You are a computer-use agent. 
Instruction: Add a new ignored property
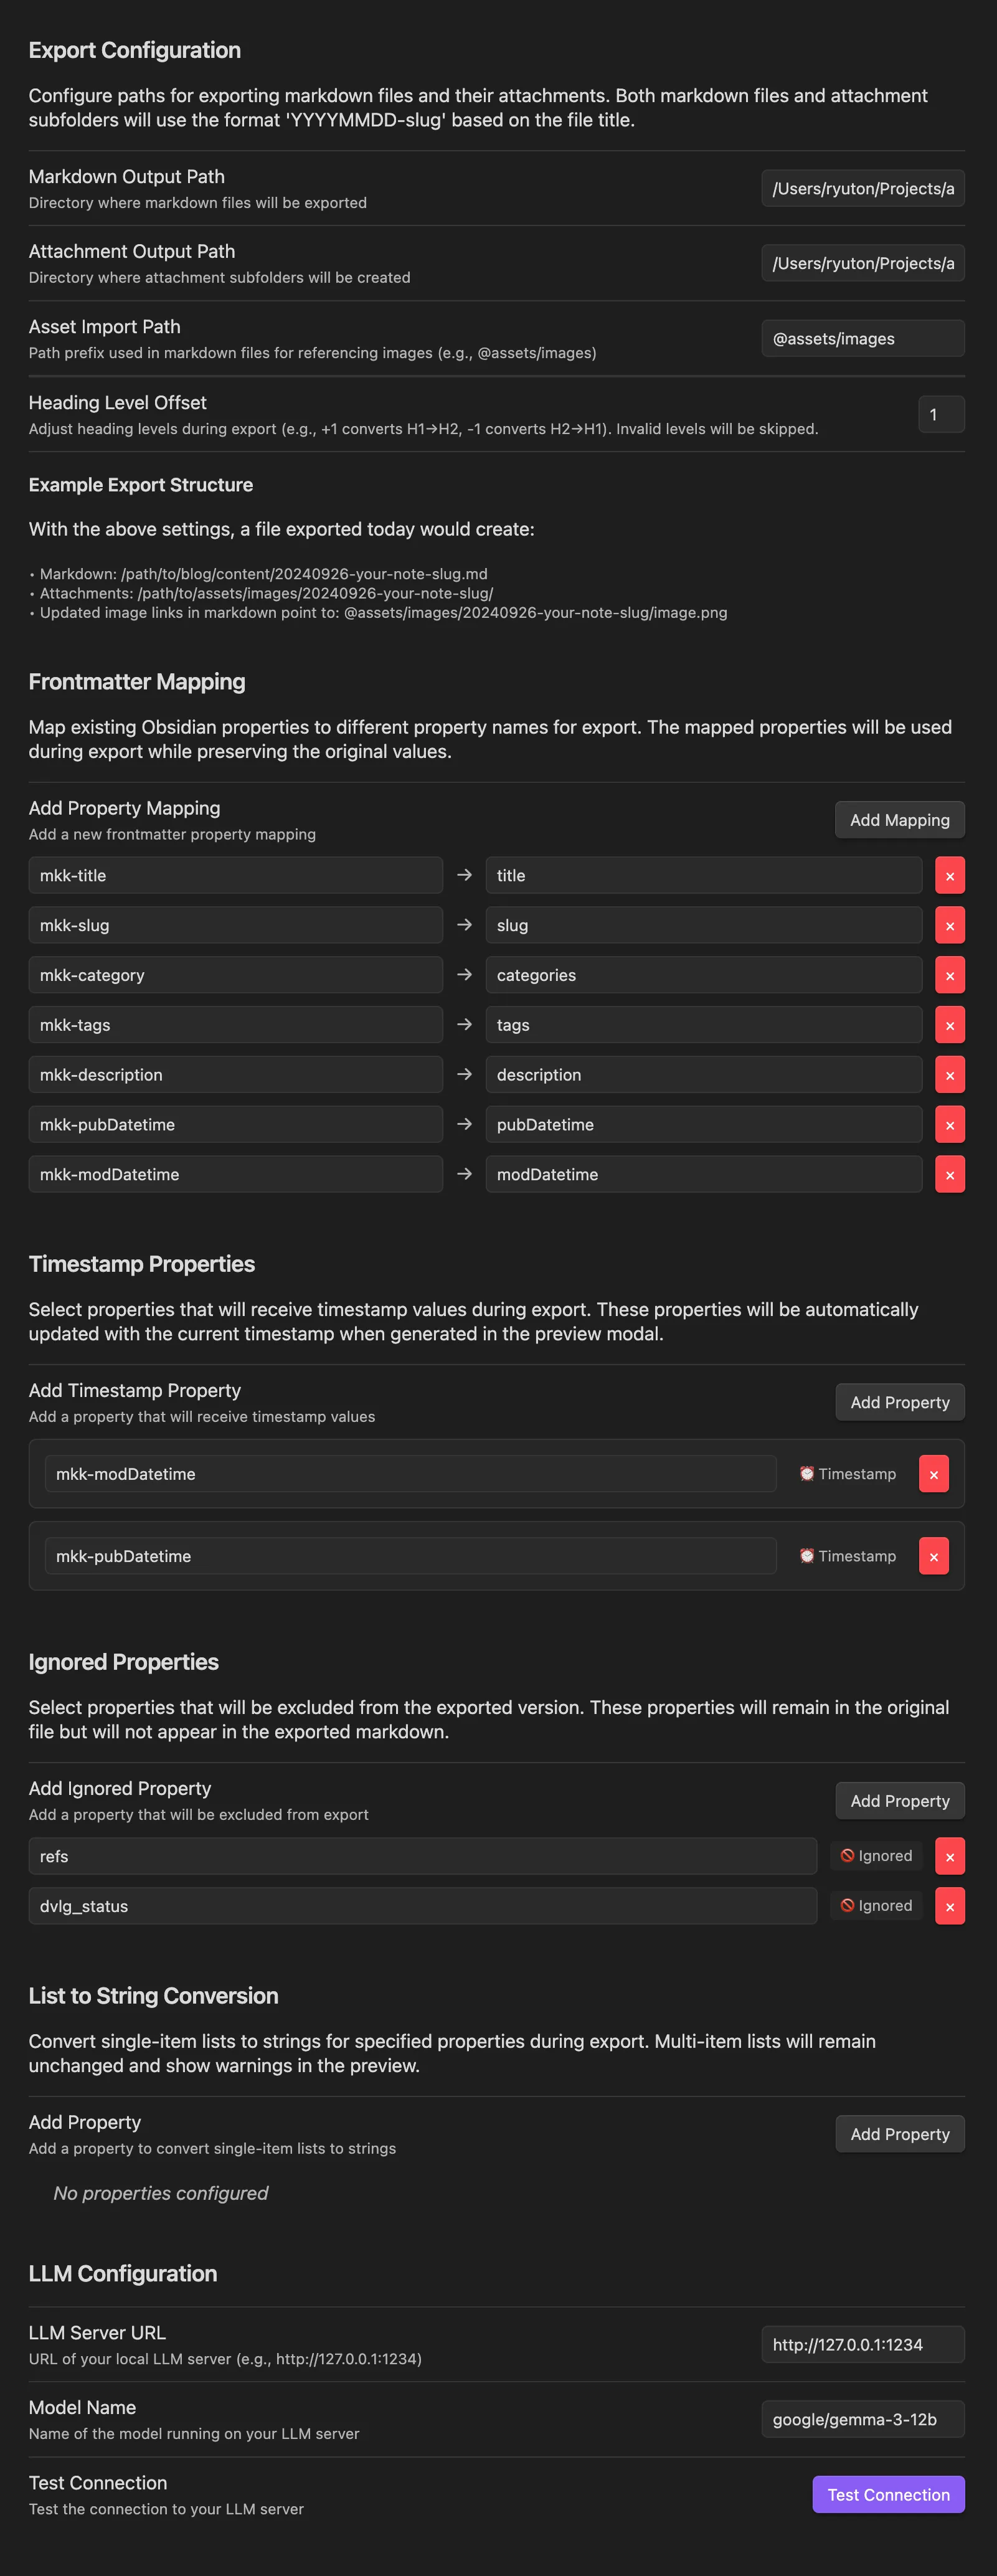[899, 1801]
